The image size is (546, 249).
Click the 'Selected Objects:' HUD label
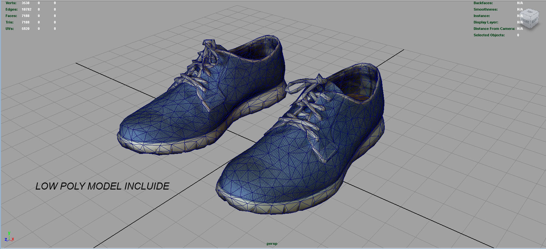click(489, 35)
